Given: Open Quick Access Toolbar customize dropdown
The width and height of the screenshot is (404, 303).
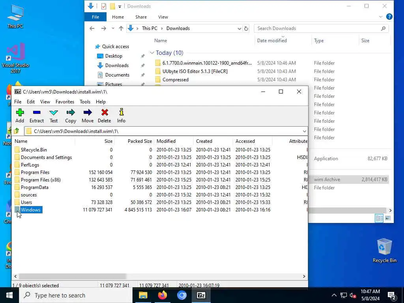Looking at the screenshot, I should [120, 6].
